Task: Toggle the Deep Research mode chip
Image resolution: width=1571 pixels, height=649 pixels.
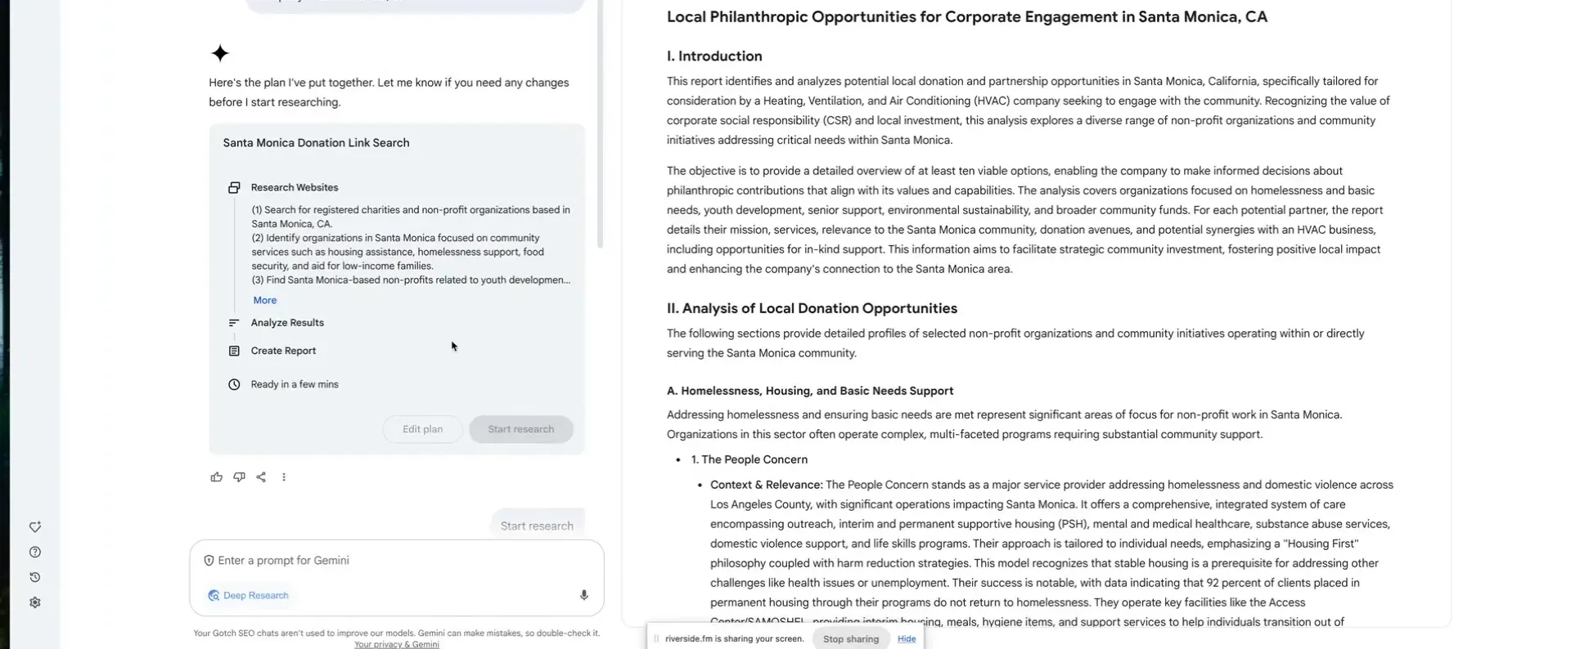Action: (249, 595)
